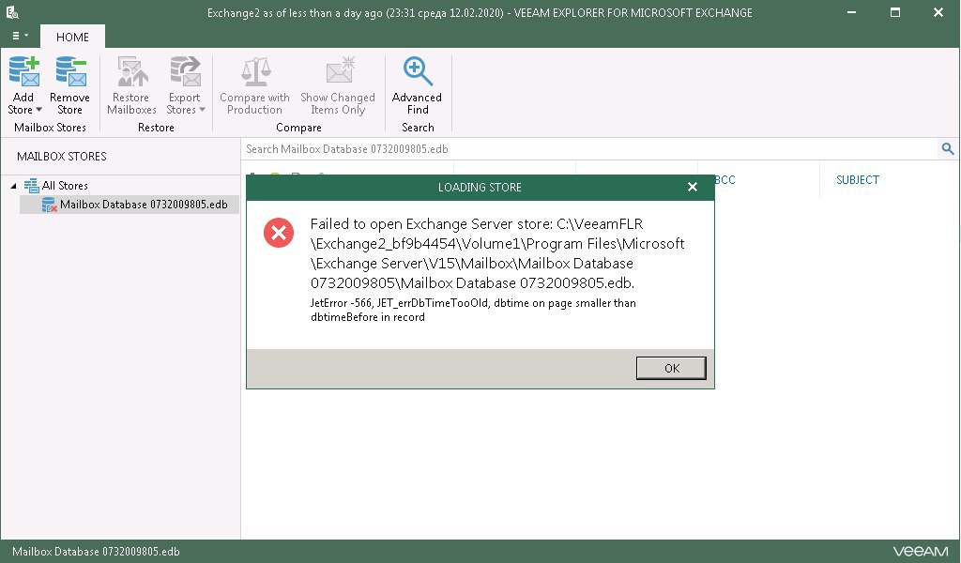Click the LOADING STORE dialog title bar

[480, 187]
